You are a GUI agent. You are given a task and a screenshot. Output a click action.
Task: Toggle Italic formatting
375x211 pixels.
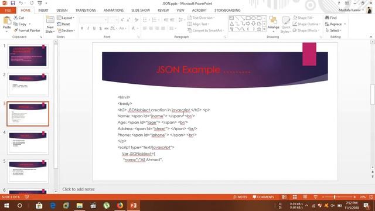88,29
